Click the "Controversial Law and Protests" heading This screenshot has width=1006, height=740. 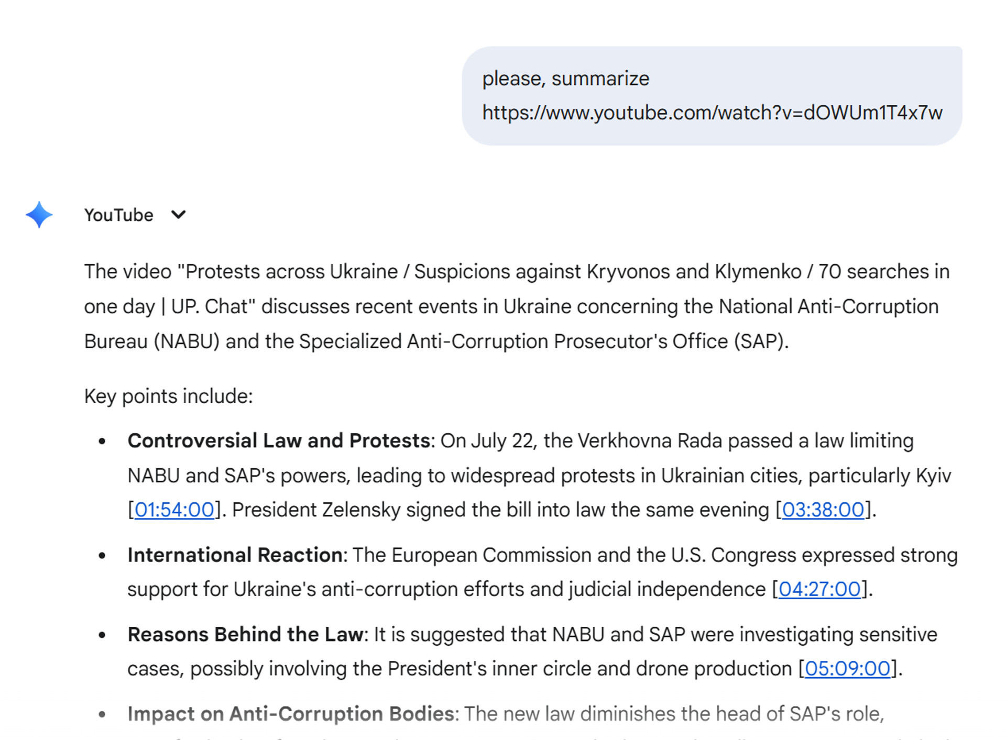279,440
